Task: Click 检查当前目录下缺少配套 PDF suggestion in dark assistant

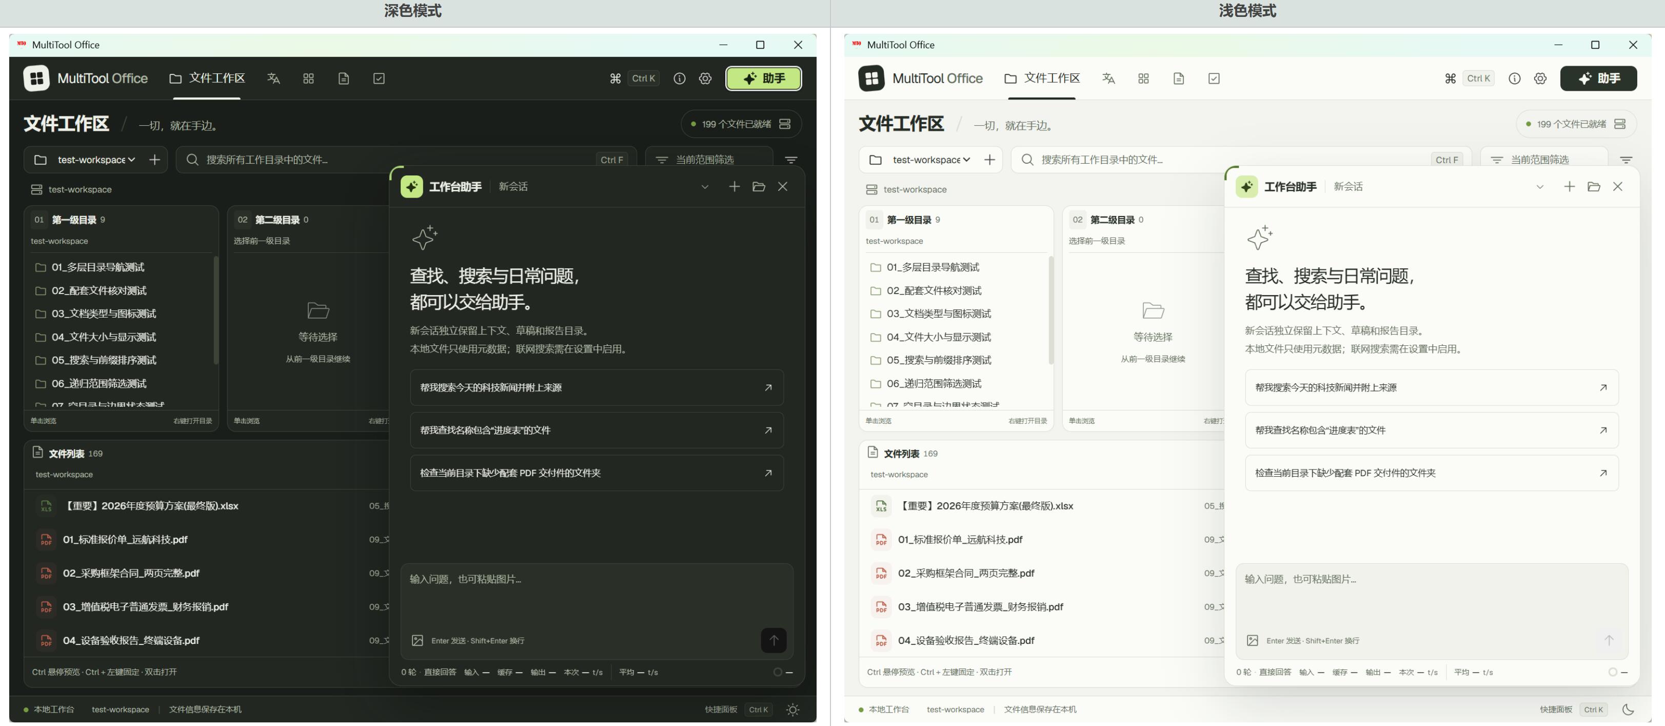Action: (597, 473)
